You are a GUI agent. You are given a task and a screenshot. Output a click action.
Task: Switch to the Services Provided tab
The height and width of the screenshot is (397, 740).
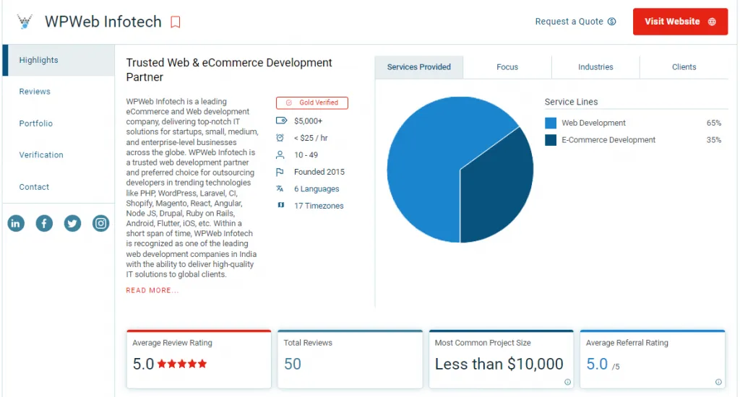[x=418, y=67]
